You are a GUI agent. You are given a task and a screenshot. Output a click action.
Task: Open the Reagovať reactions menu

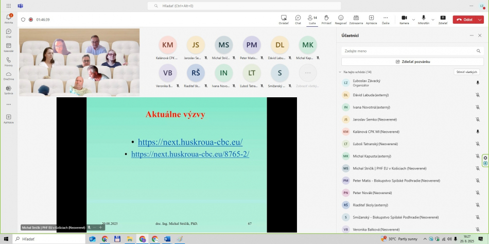[341, 19]
